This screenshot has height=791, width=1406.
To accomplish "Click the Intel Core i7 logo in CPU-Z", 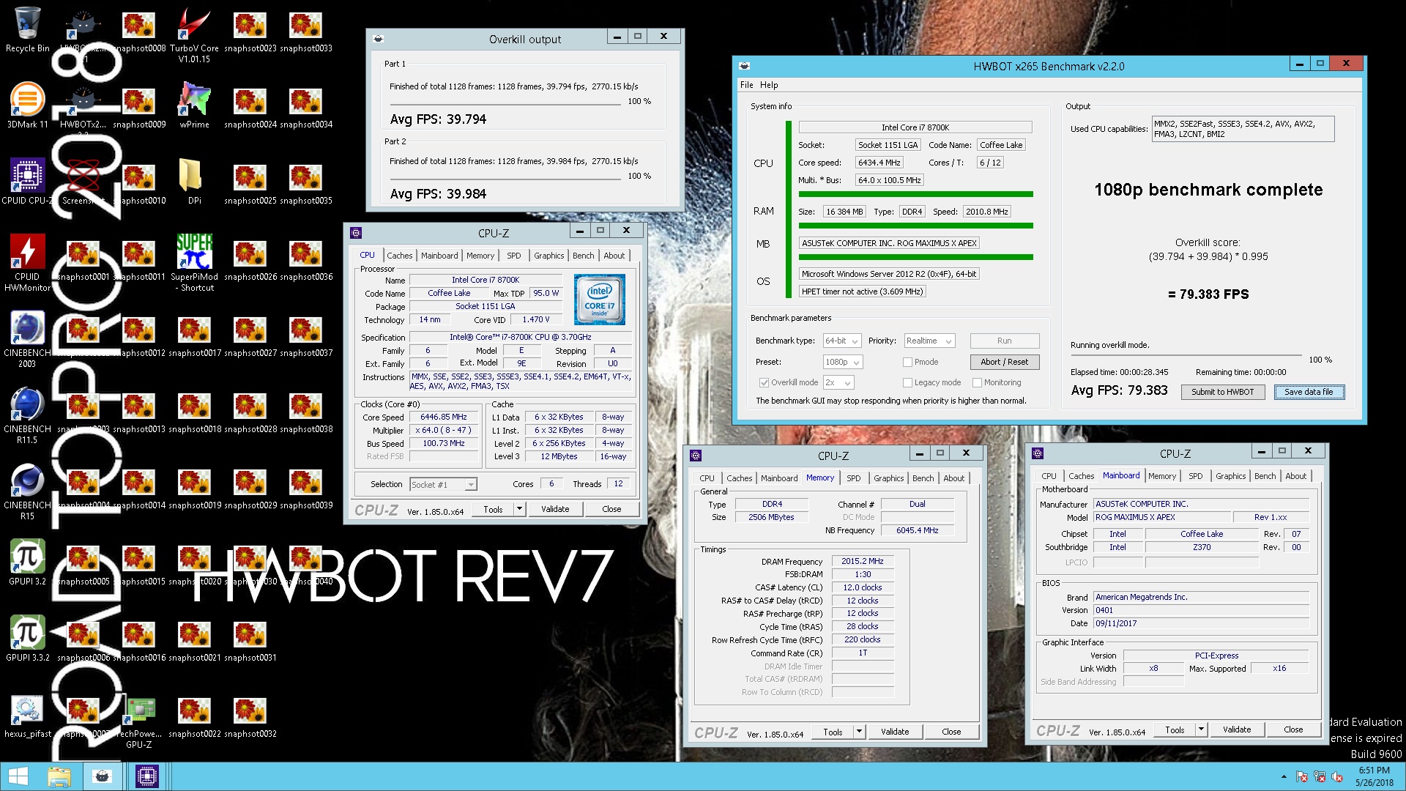I will click(600, 300).
